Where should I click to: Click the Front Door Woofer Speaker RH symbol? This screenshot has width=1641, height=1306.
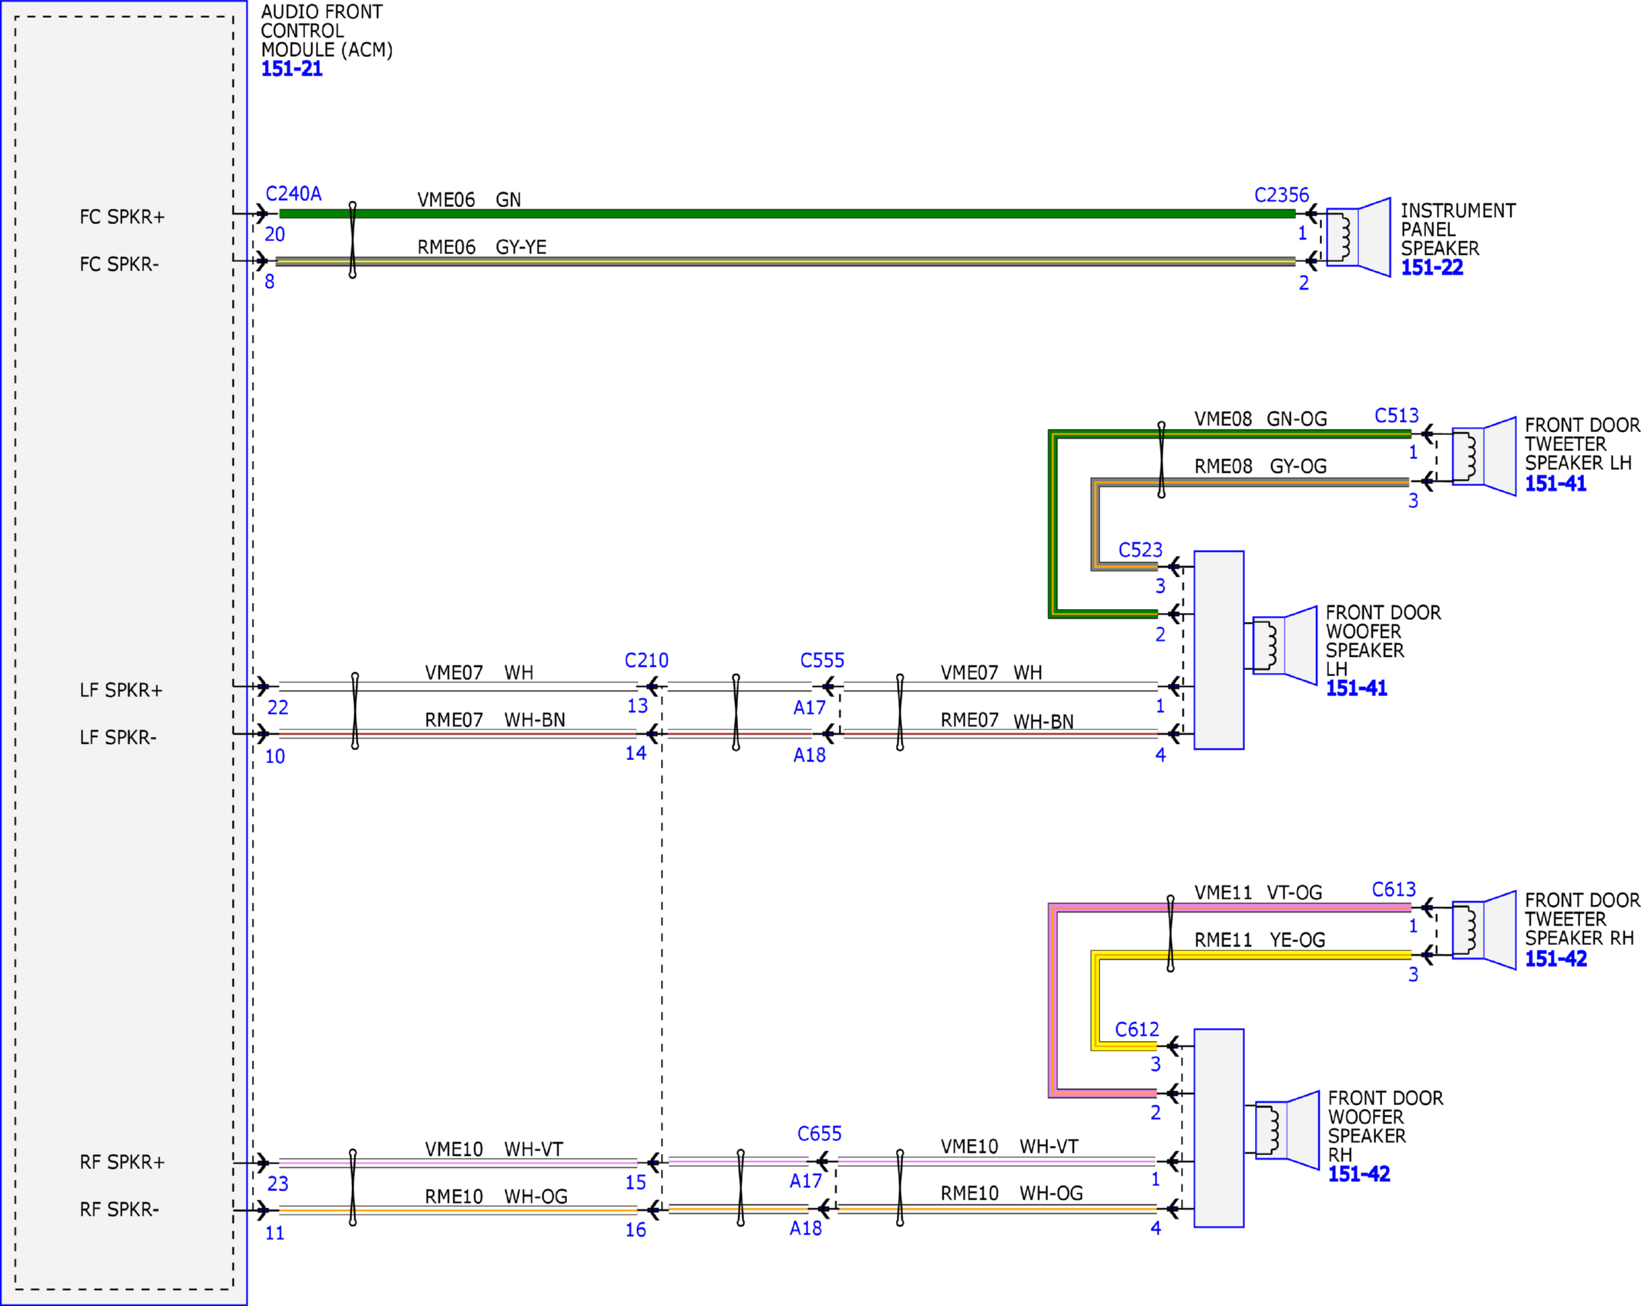coord(1287,1130)
